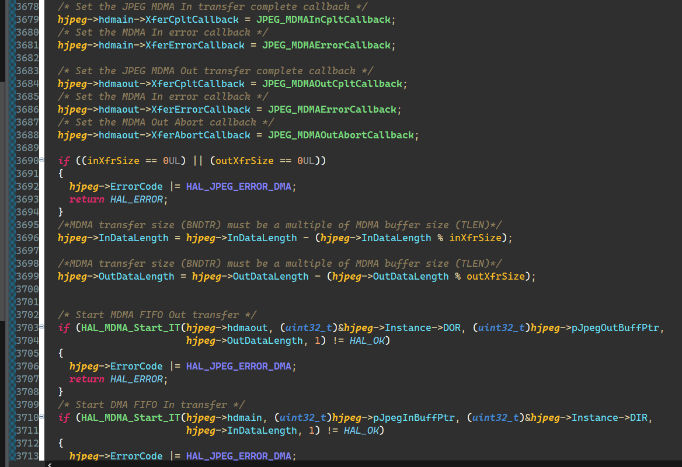Click the comment on line 3698 about BNDTR

coord(280,264)
